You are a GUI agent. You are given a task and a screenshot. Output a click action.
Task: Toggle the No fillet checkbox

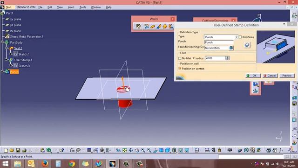click(180, 58)
